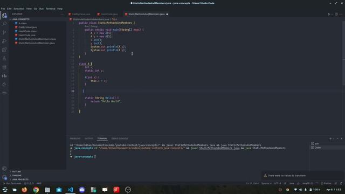Open the Help menu

(60, 9)
